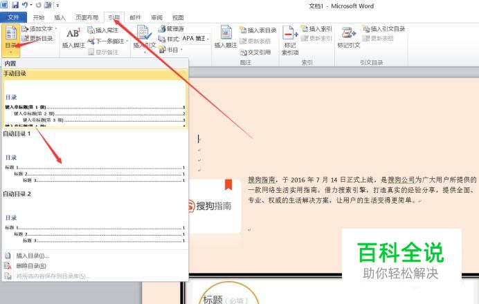Click the 搜狗指南 logo image in document

214,206
